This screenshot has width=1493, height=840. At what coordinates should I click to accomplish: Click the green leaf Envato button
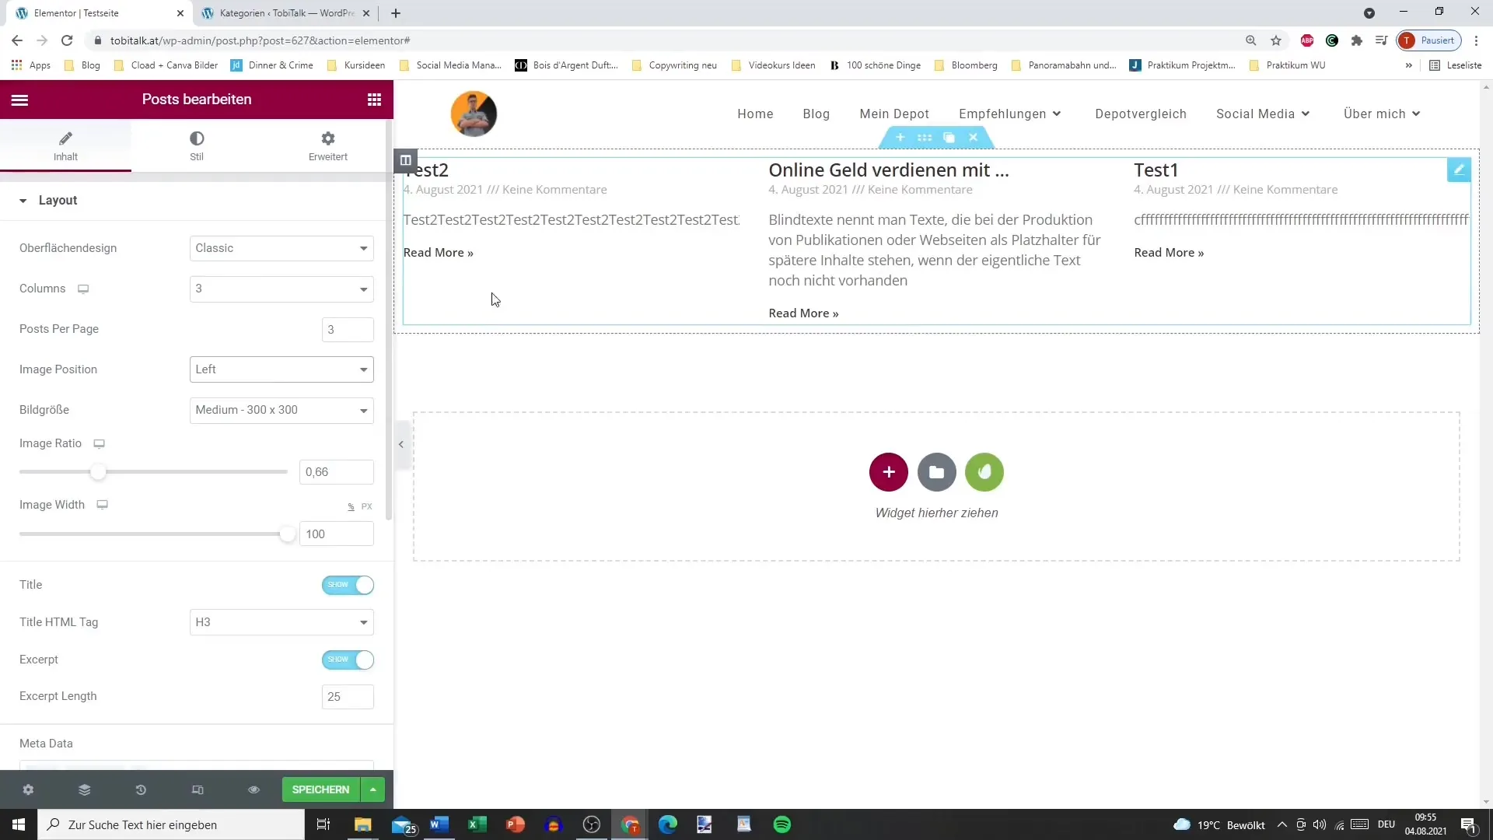(984, 472)
